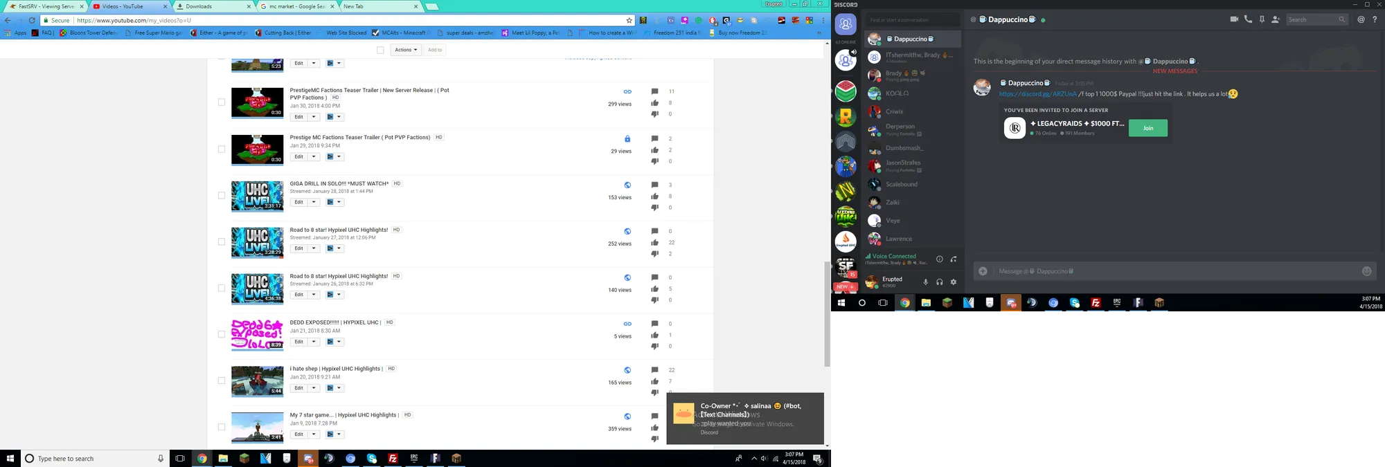
Task: Start a video call with Dappuccino
Action: (x=1233, y=19)
